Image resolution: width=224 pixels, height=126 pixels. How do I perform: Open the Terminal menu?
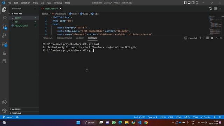pos(58,3)
